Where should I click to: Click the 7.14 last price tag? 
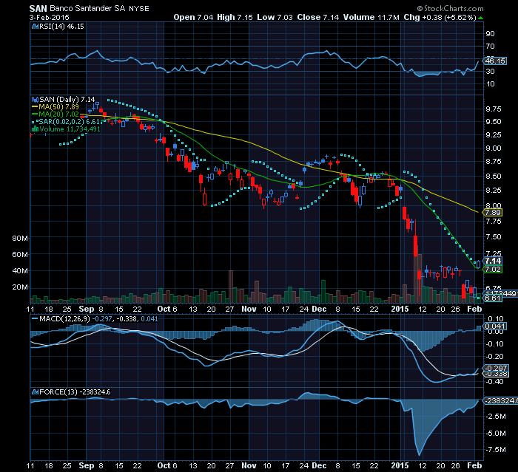[x=493, y=261]
